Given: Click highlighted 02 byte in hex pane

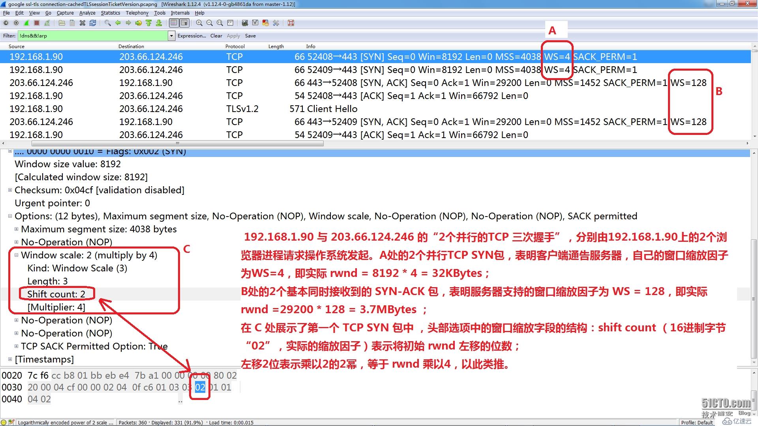Looking at the screenshot, I should pyautogui.click(x=200, y=387).
